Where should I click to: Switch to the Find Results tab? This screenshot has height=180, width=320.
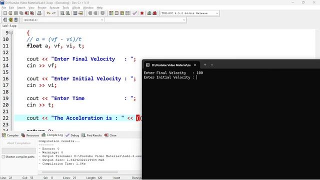pos(91,135)
